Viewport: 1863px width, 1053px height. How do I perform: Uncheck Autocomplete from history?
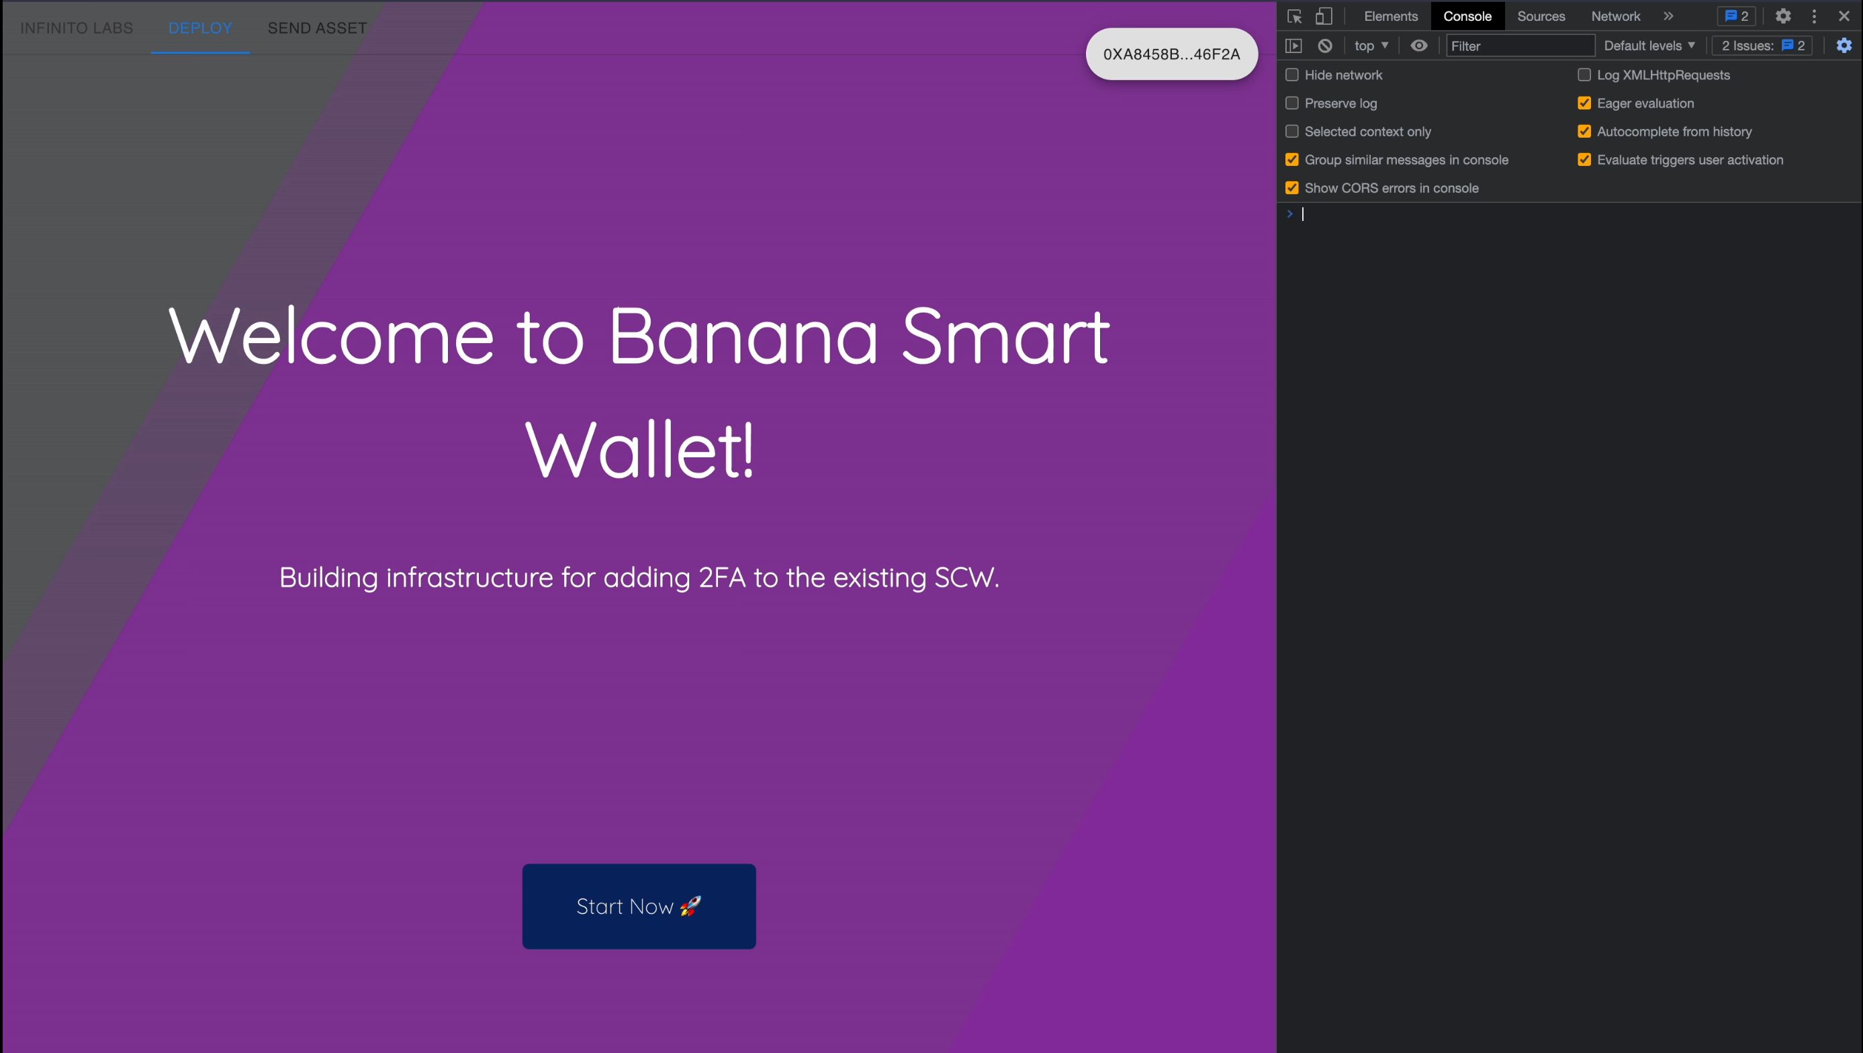(1584, 131)
